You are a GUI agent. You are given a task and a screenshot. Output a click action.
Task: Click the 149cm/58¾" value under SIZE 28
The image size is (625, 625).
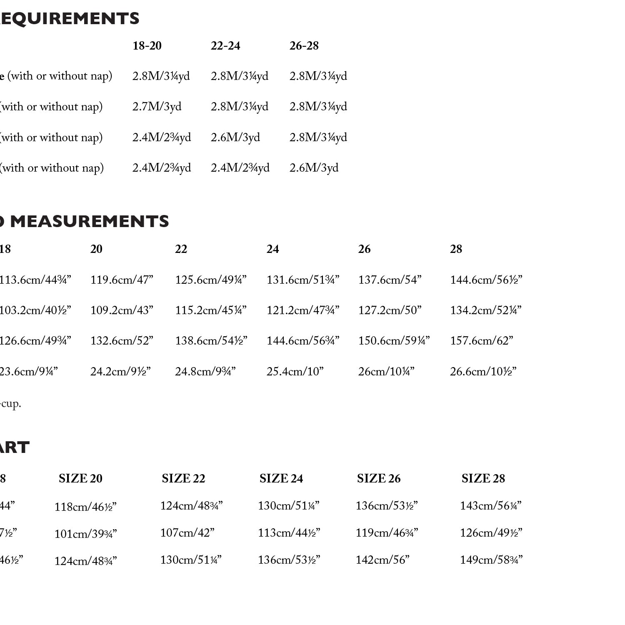(491, 560)
